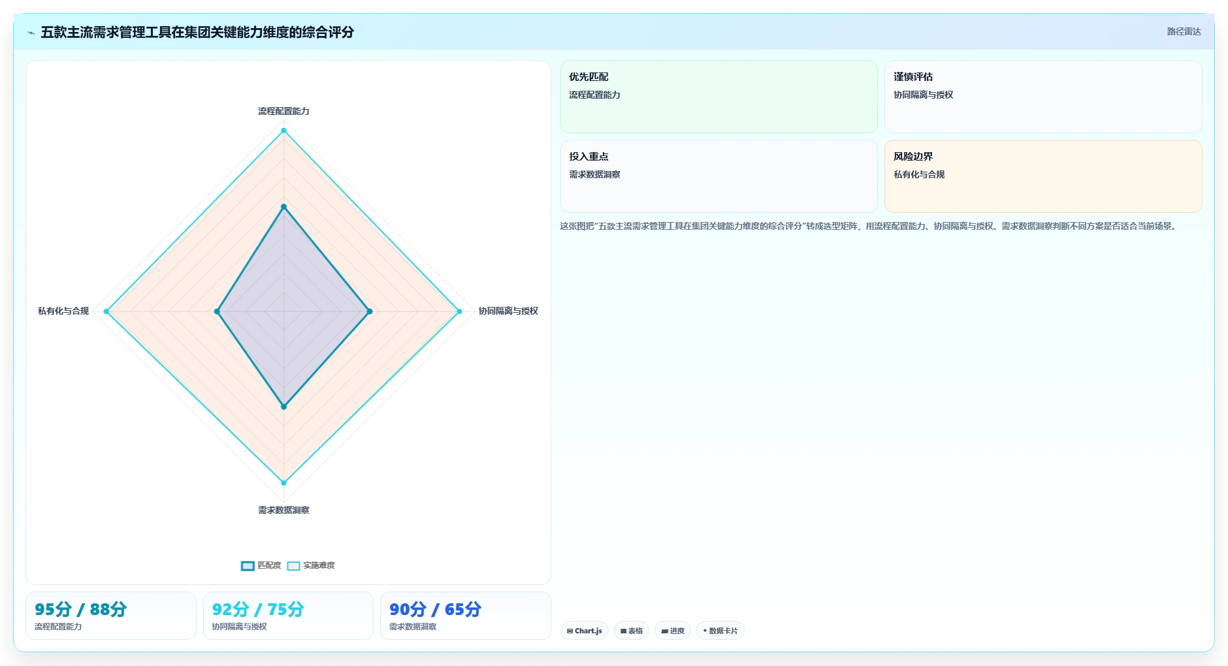
Task: Click the 95分 / 88分 score card
Action: 111,616
